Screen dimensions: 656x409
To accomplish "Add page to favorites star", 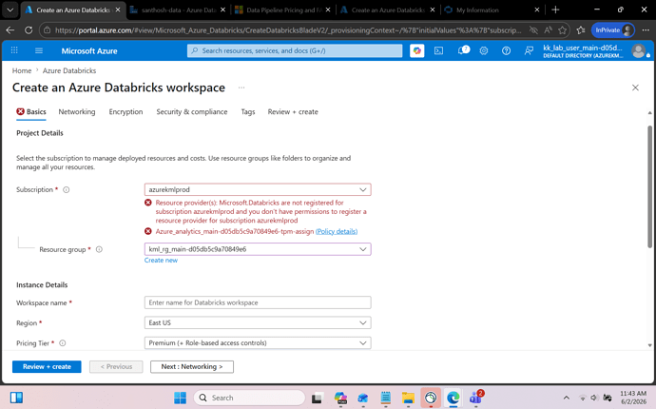I will [562, 30].
